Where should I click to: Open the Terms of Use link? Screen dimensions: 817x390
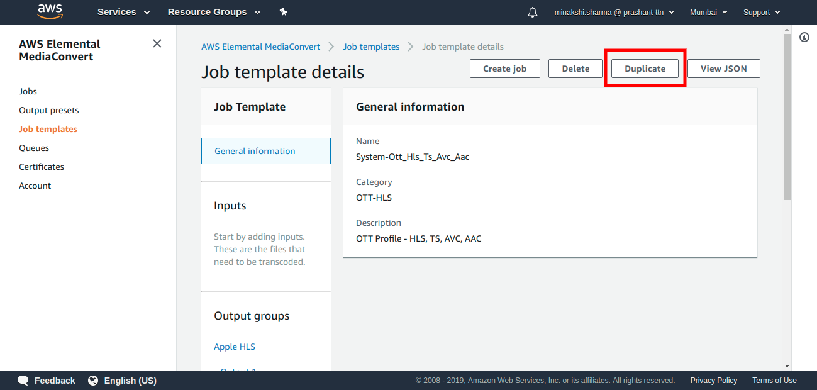[x=774, y=381]
